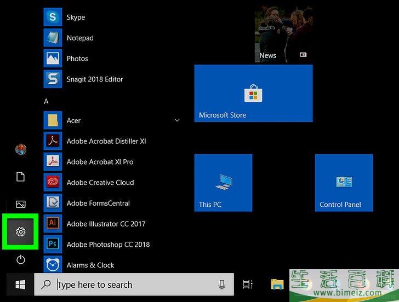Activate microphone voice search
Image resolution: width=399 pixels, height=302 pixels.
tap(222, 284)
